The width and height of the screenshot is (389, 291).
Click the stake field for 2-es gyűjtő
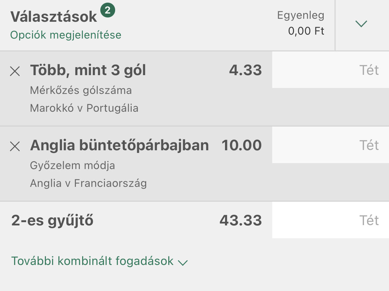[330, 220]
